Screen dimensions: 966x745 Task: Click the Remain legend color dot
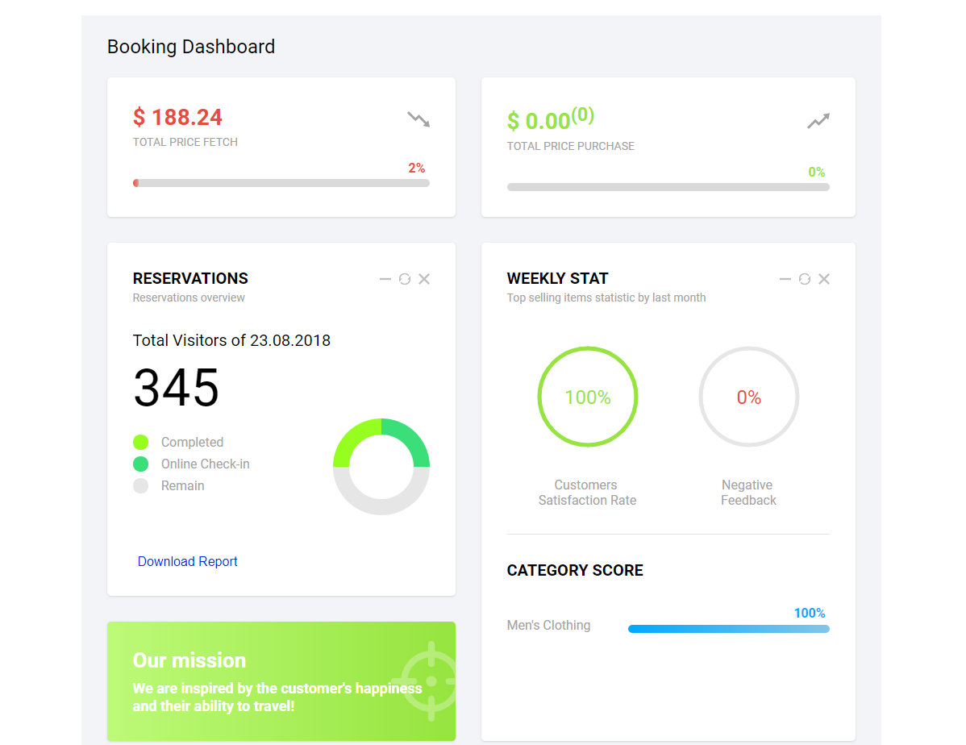point(140,485)
